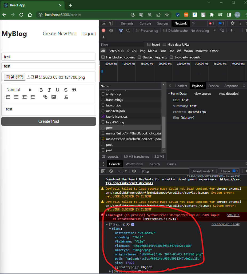The height and width of the screenshot is (274, 247).
Task: Insert a blockquote in the editor
Action: [x=74, y=90]
